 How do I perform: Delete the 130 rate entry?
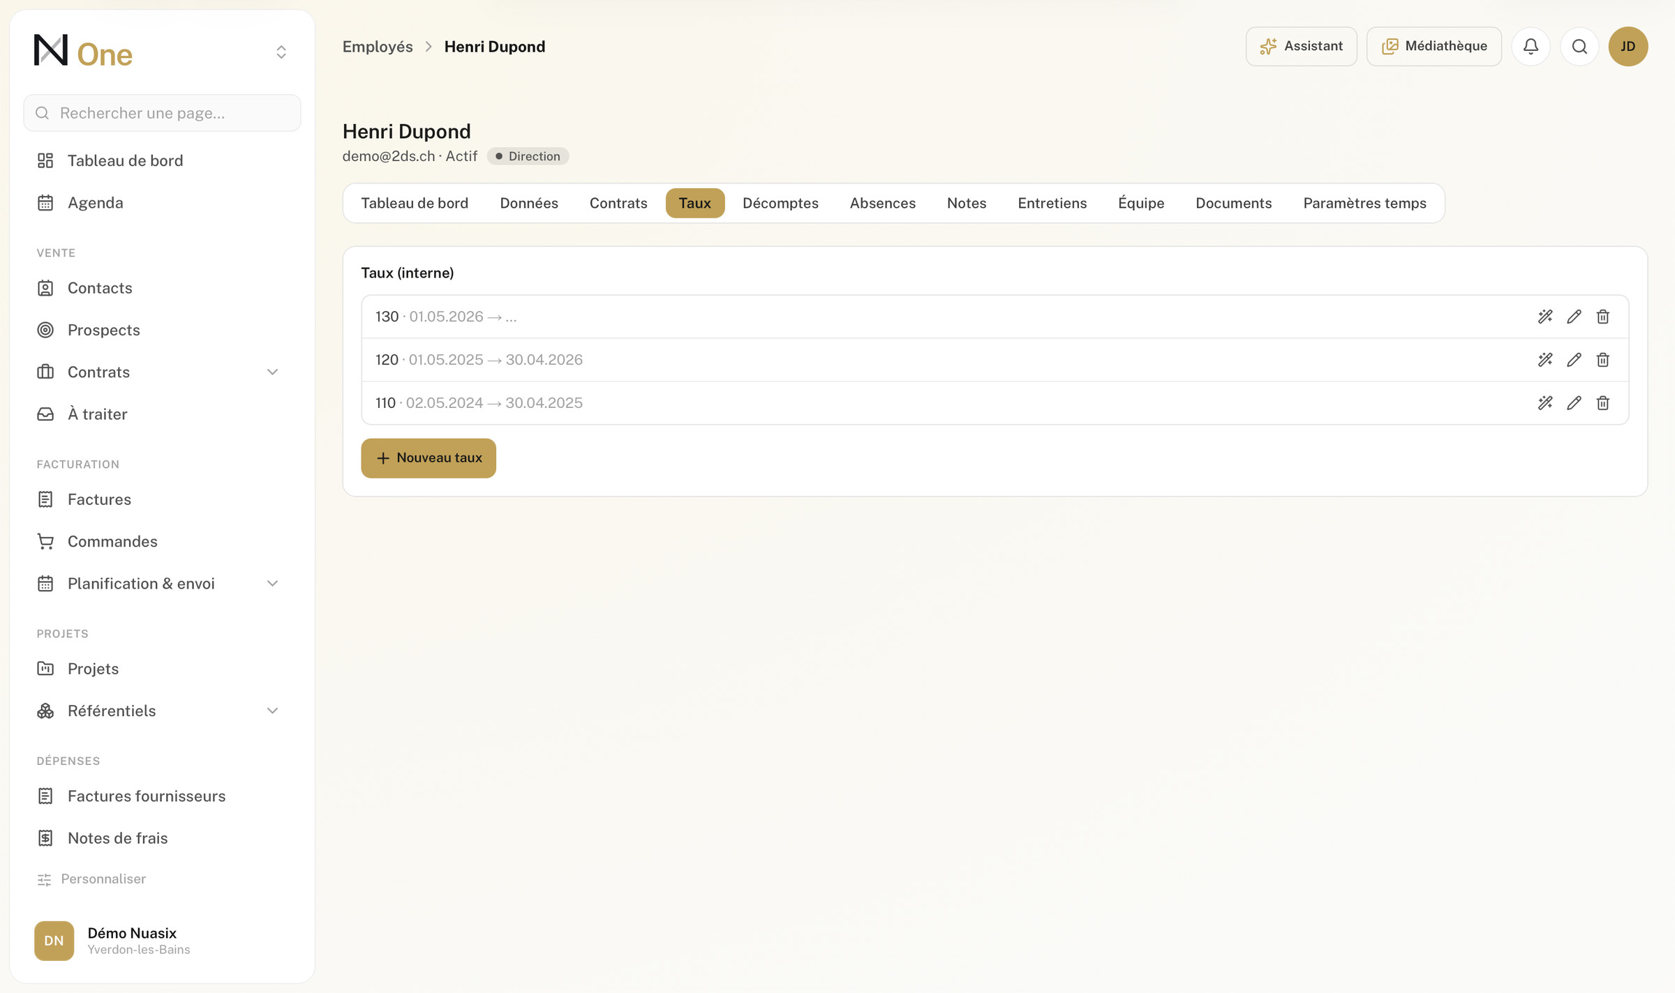(1602, 317)
